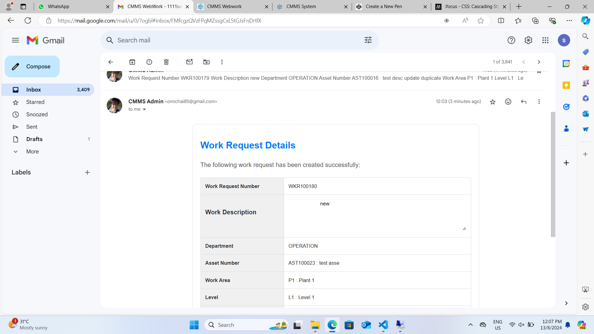This screenshot has width=594, height=334.
Task: Go to the next email
Action: click(x=539, y=62)
